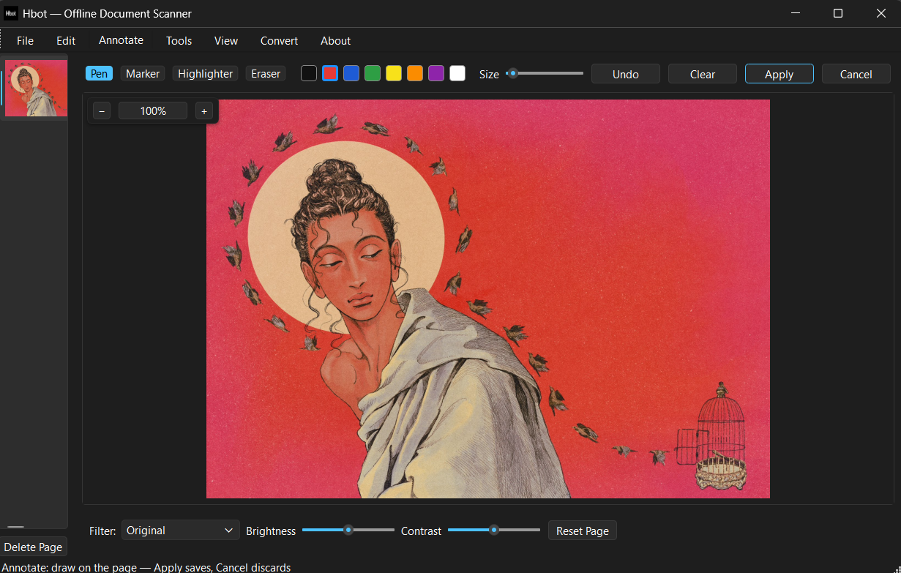Undo the last annotation stroke
The image size is (901, 573).
coord(626,74)
